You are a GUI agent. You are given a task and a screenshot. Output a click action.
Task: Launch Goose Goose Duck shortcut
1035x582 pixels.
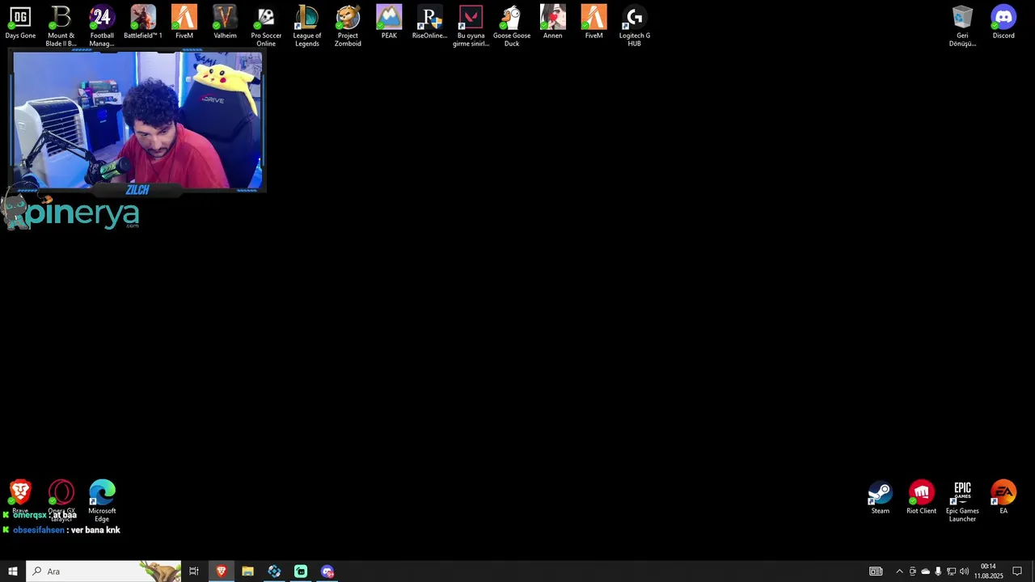512,26
